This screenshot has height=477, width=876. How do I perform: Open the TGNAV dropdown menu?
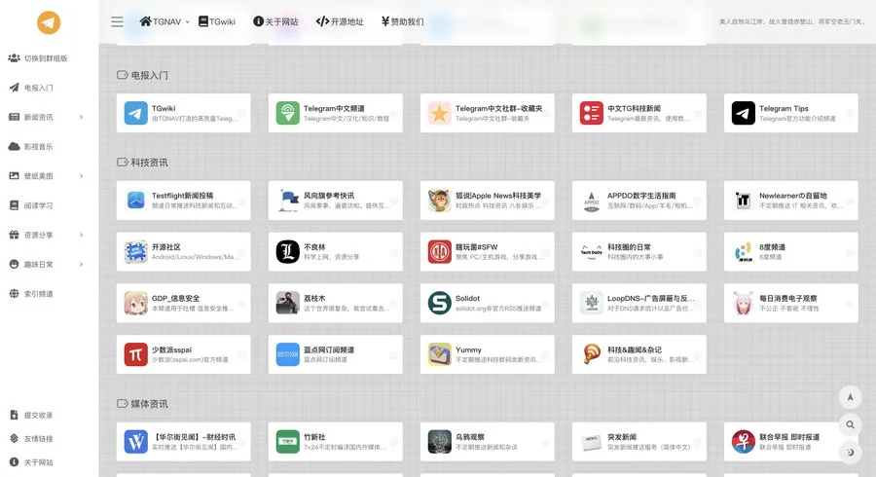[164, 21]
